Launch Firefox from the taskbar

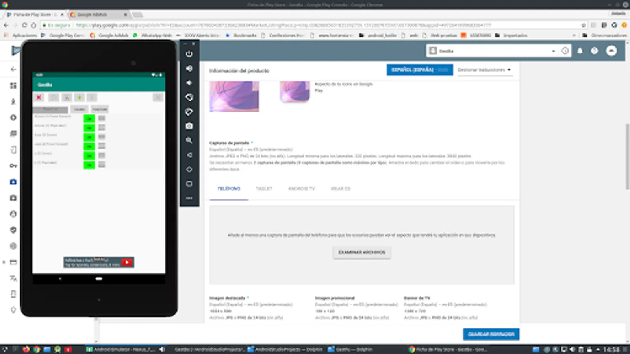coord(26,349)
